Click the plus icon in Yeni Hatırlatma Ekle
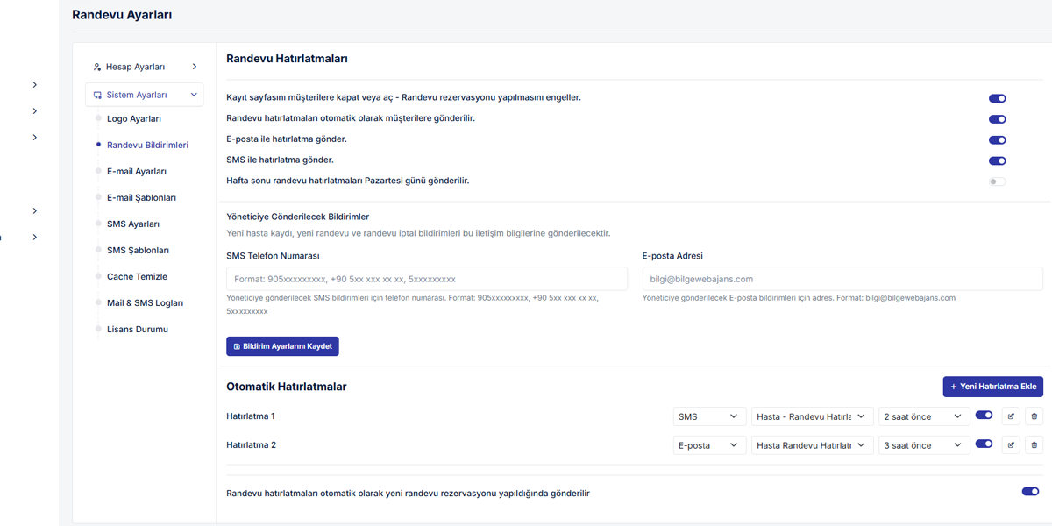1052x526 pixels. pyautogui.click(x=954, y=387)
